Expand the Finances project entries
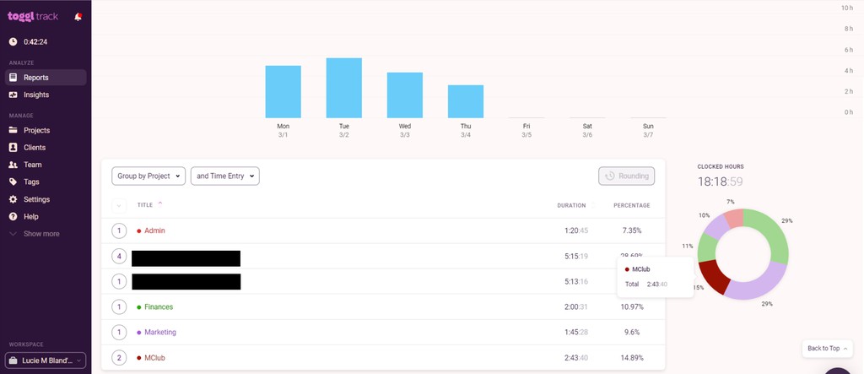The width and height of the screenshot is (864, 374). tap(119, 306)
